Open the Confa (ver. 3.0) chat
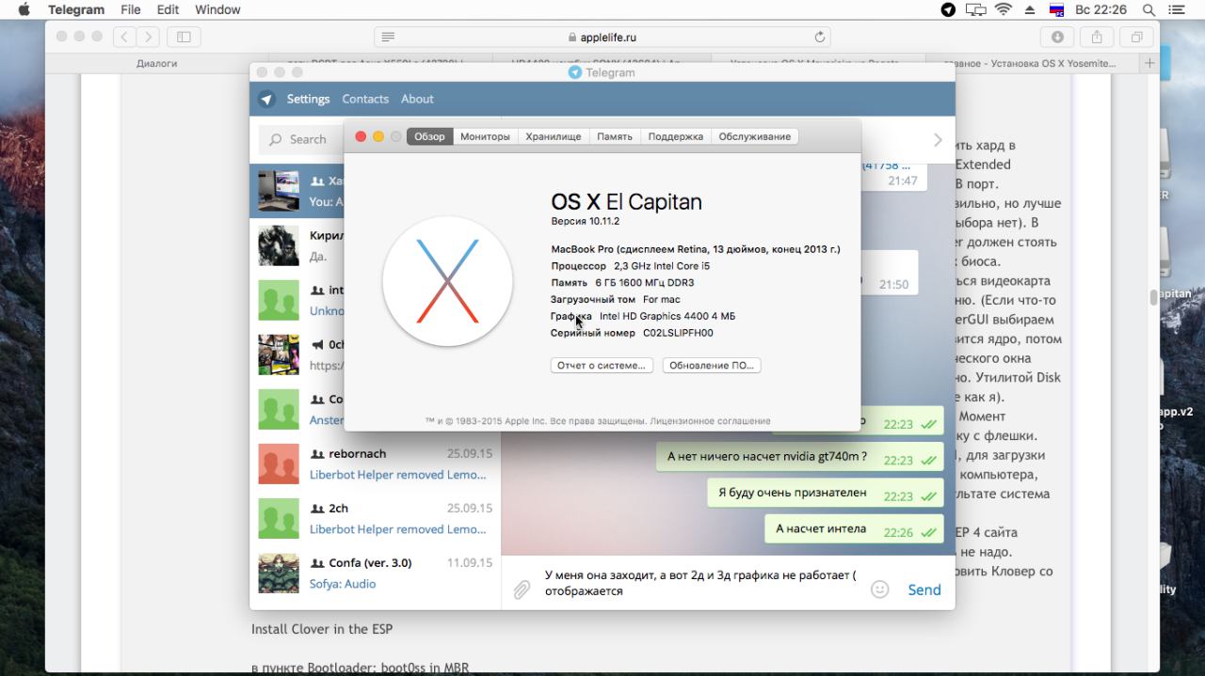 [x=375, y=573]
